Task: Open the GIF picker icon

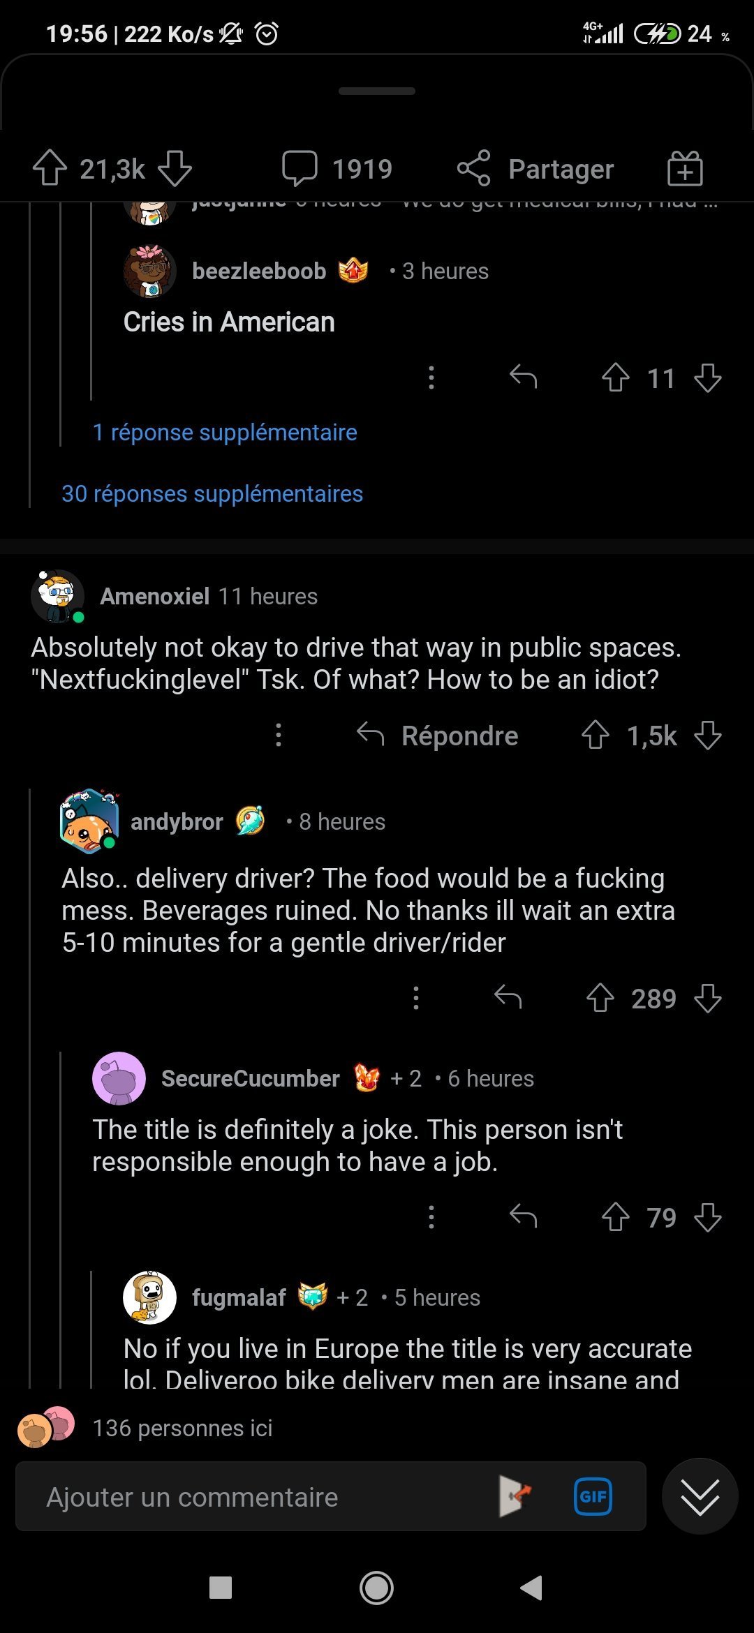Action: (x=593, y=1496)
